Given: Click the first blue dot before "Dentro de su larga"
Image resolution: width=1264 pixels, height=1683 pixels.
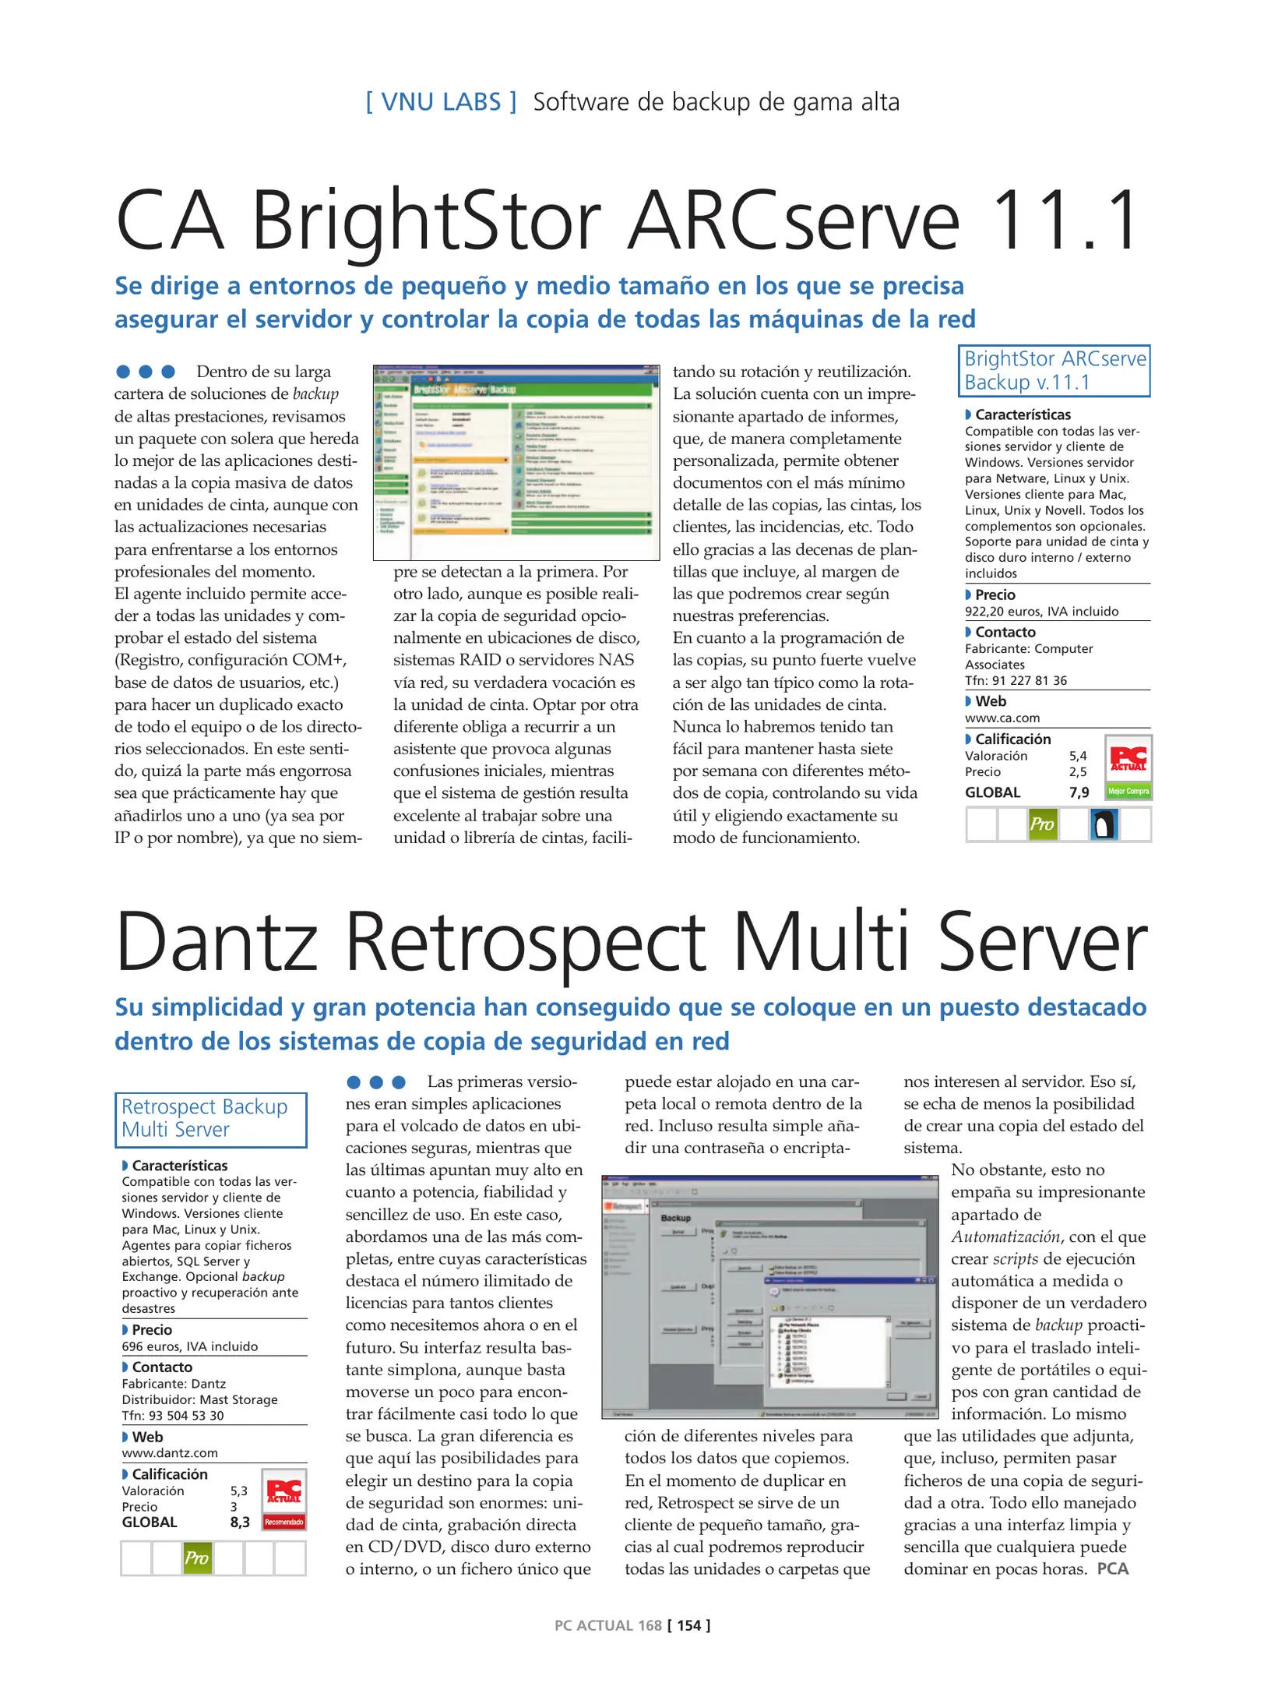Looking at the screenshot, I should (123, 372).
